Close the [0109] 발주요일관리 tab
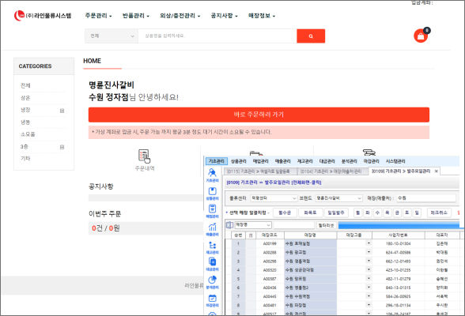The image size is (465, 316). 436,171
